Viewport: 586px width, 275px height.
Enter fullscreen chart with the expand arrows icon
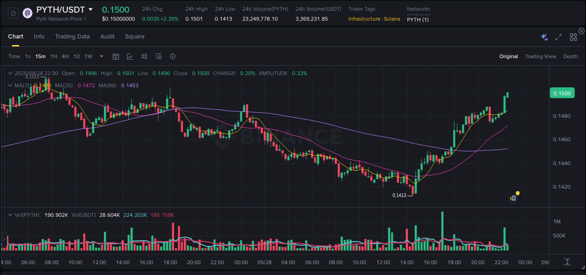558,37
